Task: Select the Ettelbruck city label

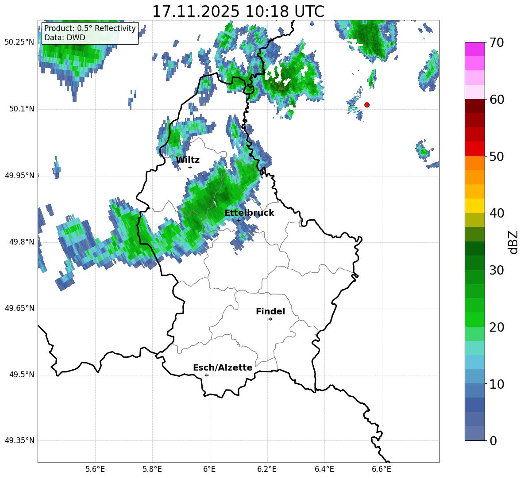Action: [249, 213]
